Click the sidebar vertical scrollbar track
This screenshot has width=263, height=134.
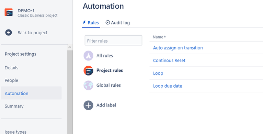coord(70,92)
